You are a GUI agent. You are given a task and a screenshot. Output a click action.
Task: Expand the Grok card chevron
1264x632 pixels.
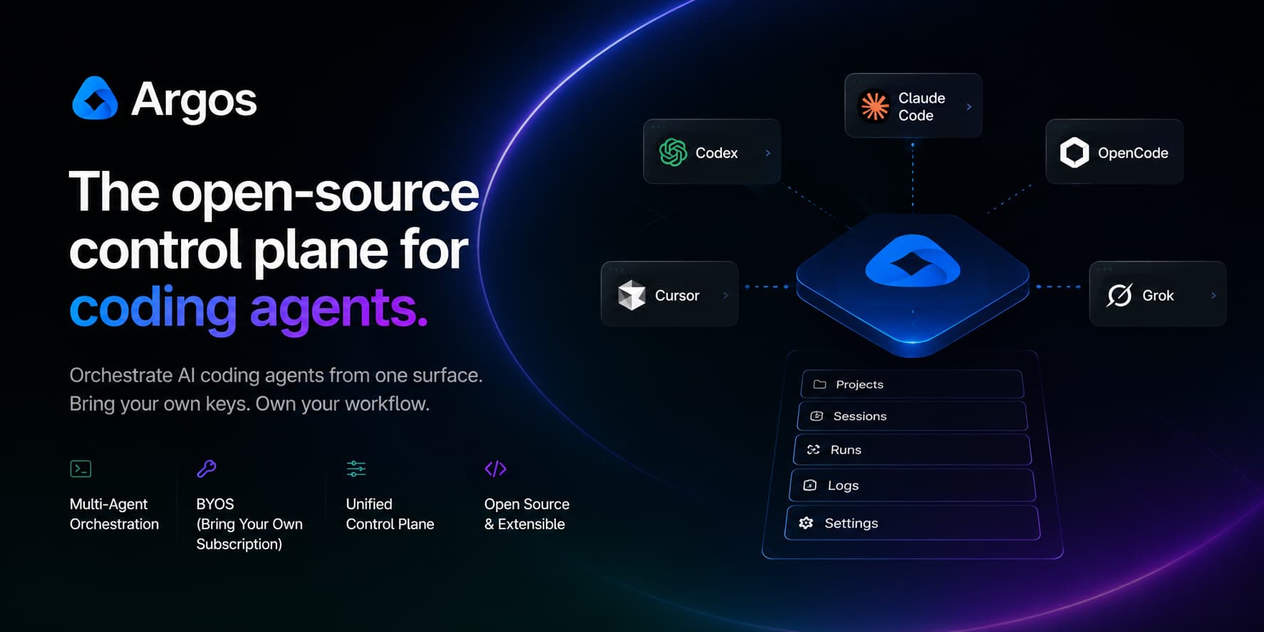click(x=1213, y=296)
